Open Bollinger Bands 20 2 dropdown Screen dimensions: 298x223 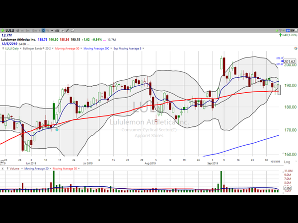pos(53,49)
